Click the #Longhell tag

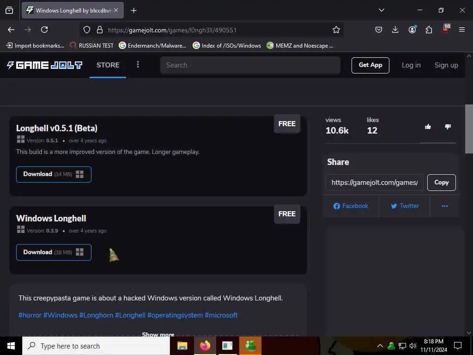[130, 315]
